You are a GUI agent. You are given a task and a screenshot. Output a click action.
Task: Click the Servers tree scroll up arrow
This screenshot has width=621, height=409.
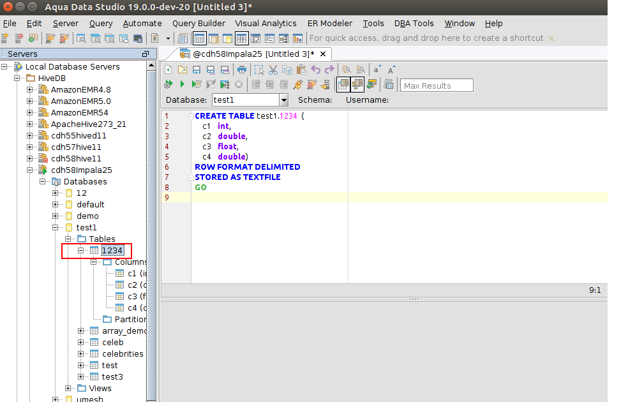pos(151,66)
